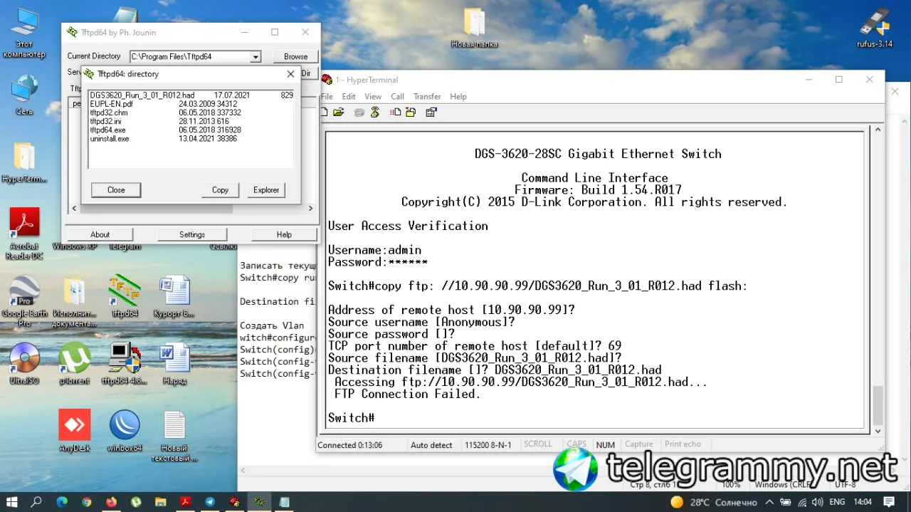Image resolution: width=911 pixels, height=512 pixels.
Task: Click the Auto detect status bar field
Action: click(431, 445)
